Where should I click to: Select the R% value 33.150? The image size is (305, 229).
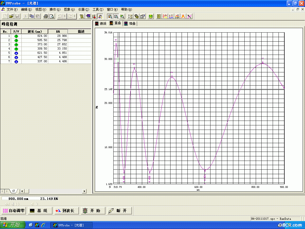pos(58,49)
